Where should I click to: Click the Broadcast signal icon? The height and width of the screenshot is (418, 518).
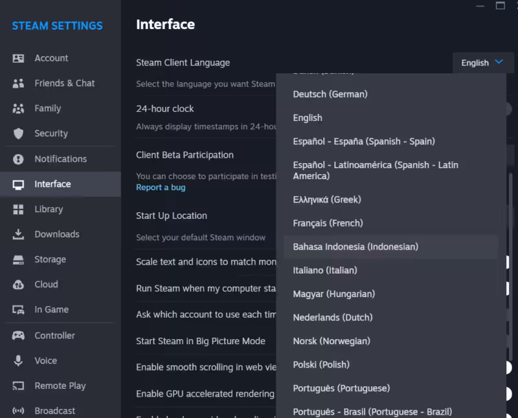18,411
